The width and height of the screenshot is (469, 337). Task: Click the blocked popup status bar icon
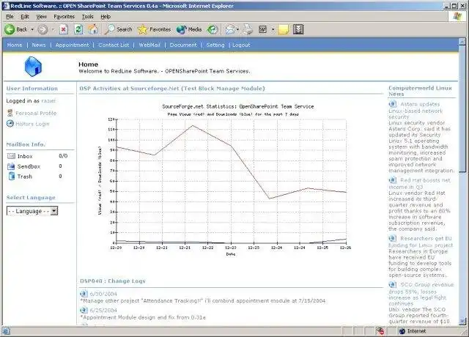(x=380, y=330)
